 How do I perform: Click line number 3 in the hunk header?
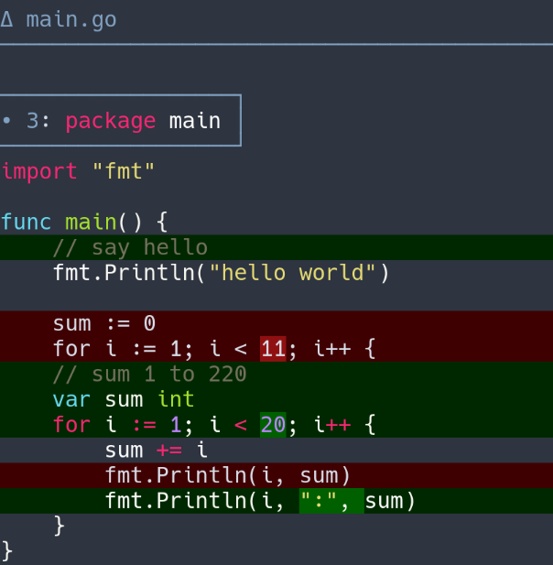coord(33,121)
